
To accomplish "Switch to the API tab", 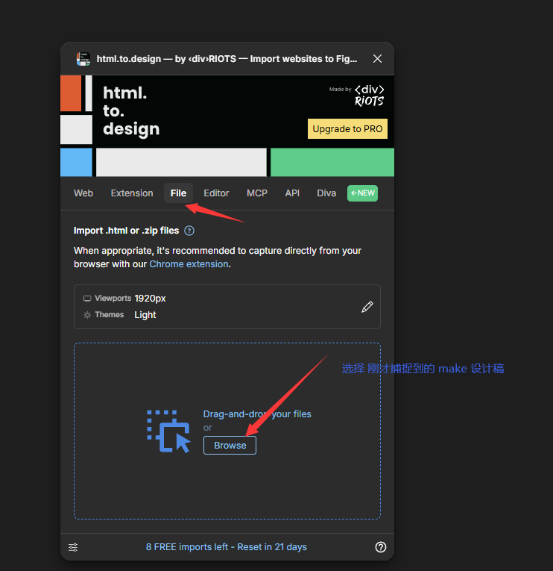I will tap(292, 193).
